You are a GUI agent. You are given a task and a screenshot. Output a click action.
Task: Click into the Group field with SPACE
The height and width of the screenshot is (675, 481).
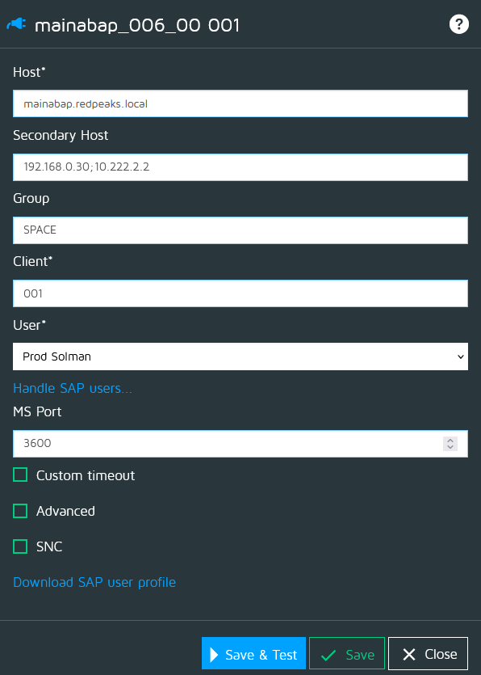[240, 230]
